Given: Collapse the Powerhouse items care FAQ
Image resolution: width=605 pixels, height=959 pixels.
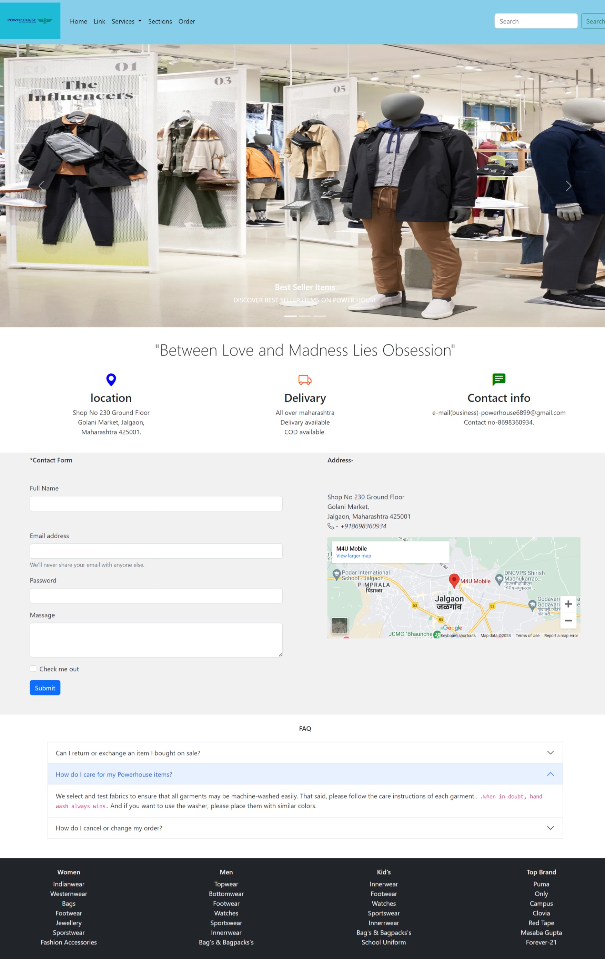Looking at the screenshot, I should 305,774.
